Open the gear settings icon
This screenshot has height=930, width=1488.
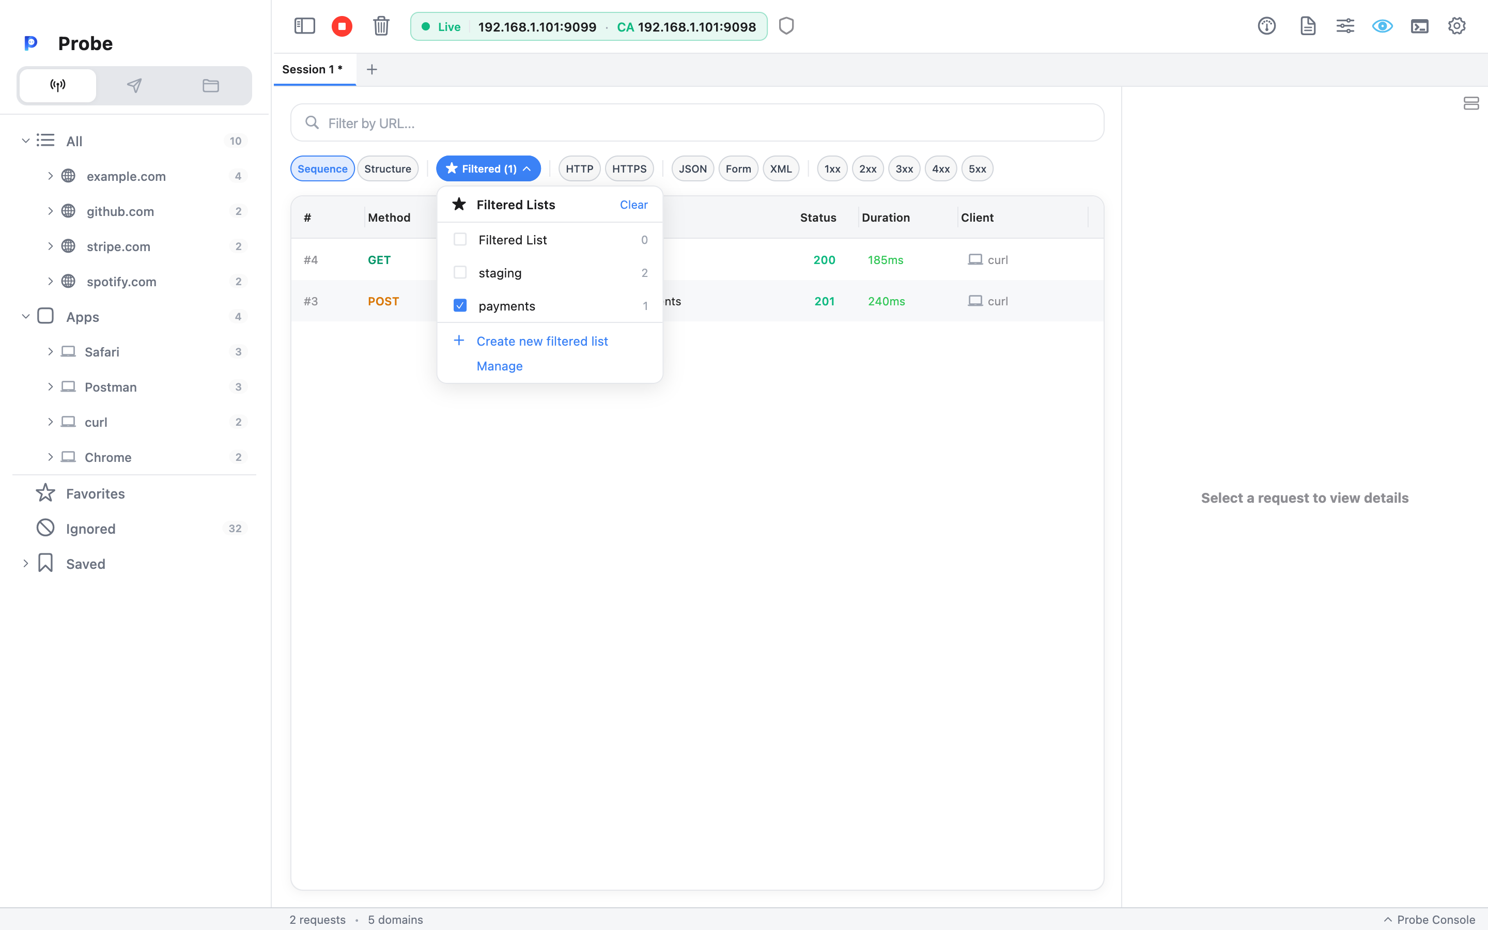pos(1456,26)
